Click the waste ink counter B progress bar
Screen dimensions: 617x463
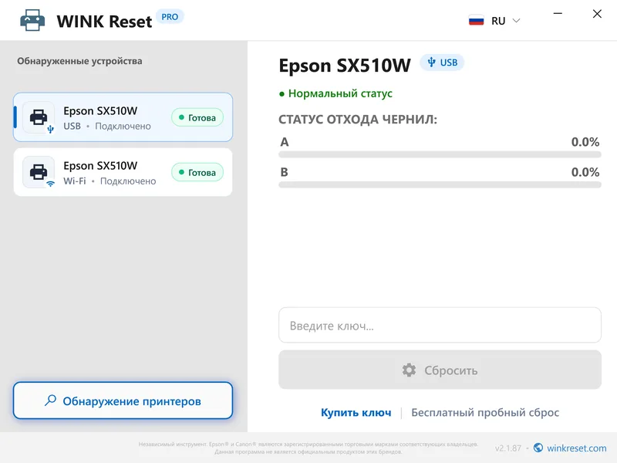[x=440, y=185]
